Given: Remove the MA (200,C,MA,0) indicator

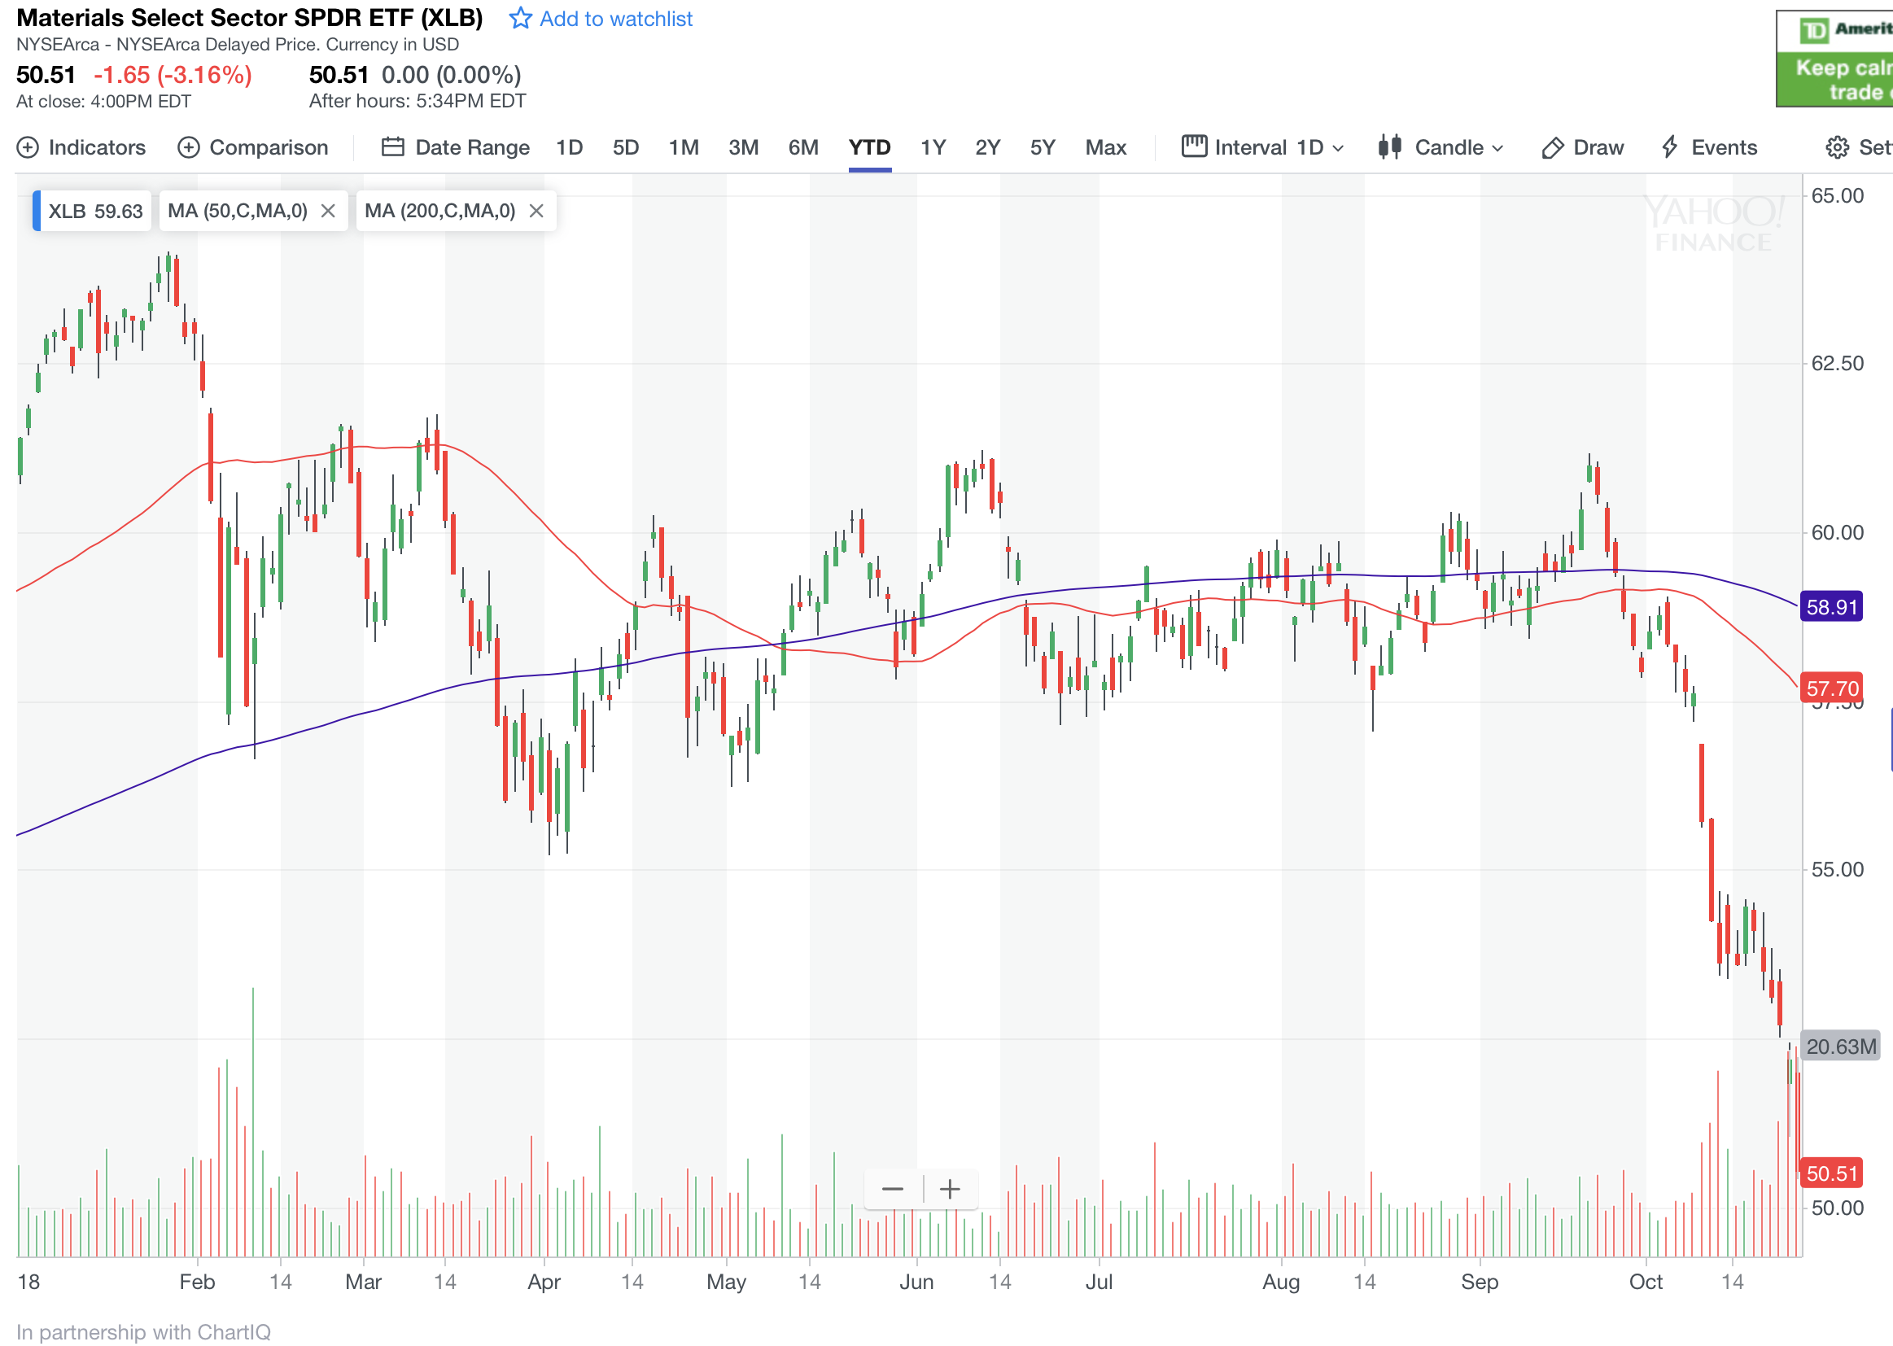Looking at the screenshot, I should point(536,212).
